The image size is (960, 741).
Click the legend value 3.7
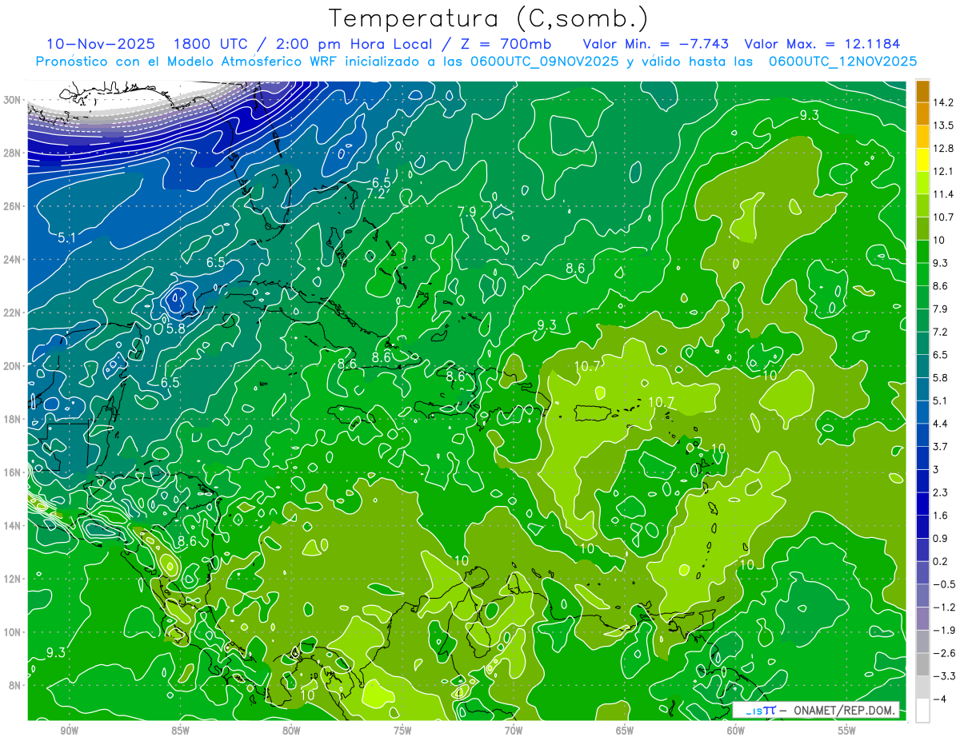940,447
